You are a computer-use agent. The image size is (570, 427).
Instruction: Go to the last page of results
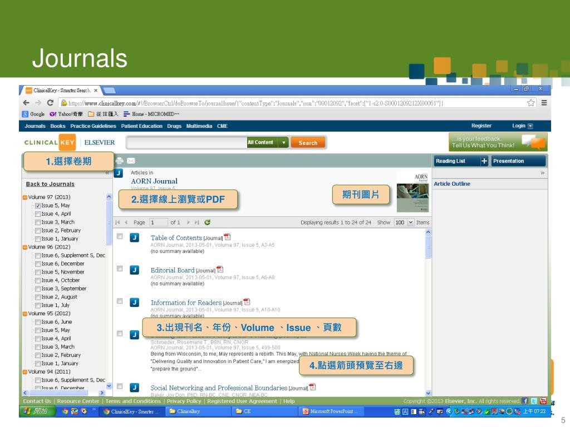(x=196, y=222)
